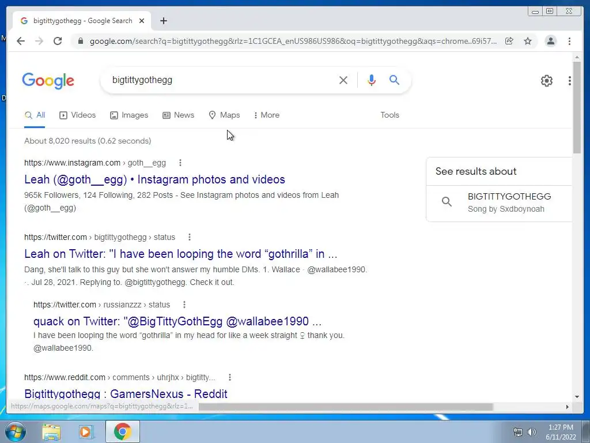
Task: Switch to the Maps tab
Action: click(224, 115)
